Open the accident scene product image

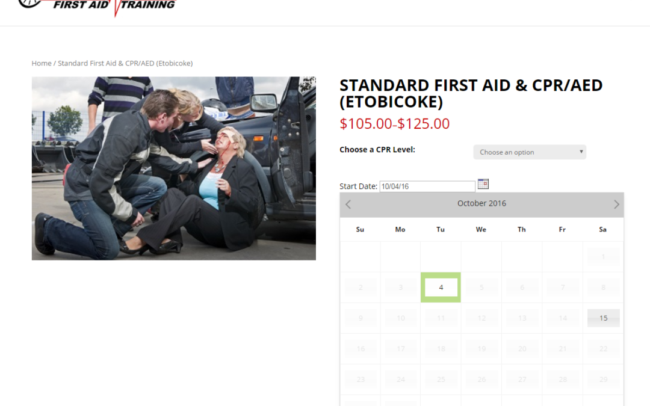[174, 168]
